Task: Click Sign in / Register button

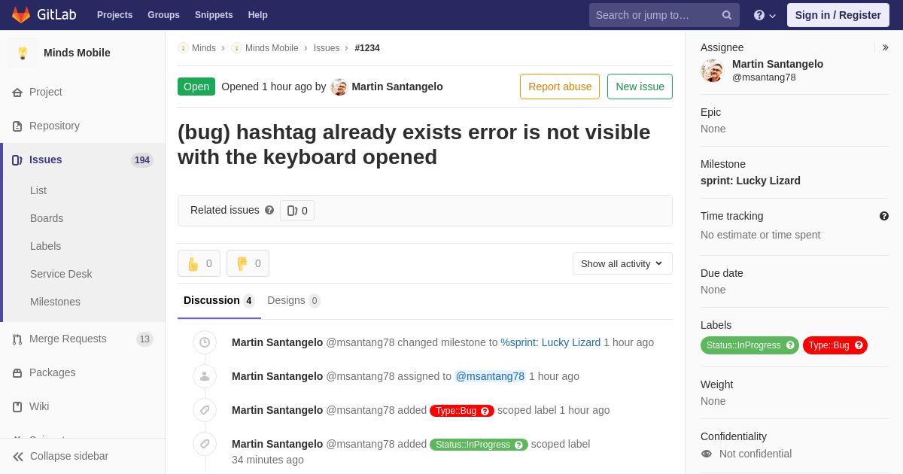Action: point(838,15)
